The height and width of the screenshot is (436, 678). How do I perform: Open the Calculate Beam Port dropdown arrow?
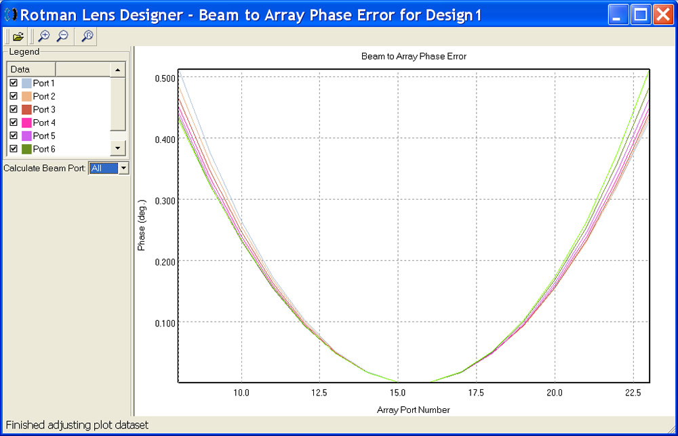(x=123, y=168)
